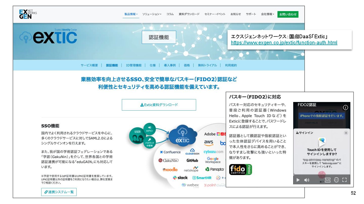Click the video info (i) icon
The width and height of the screenshot is (364, 204).
point(346,108)
